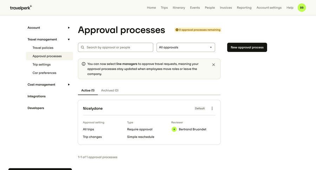Go to Home in top navigation

point(151,8)
